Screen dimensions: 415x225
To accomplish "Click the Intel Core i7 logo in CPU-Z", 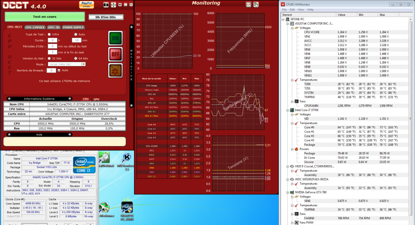I will tap(84, 165).
